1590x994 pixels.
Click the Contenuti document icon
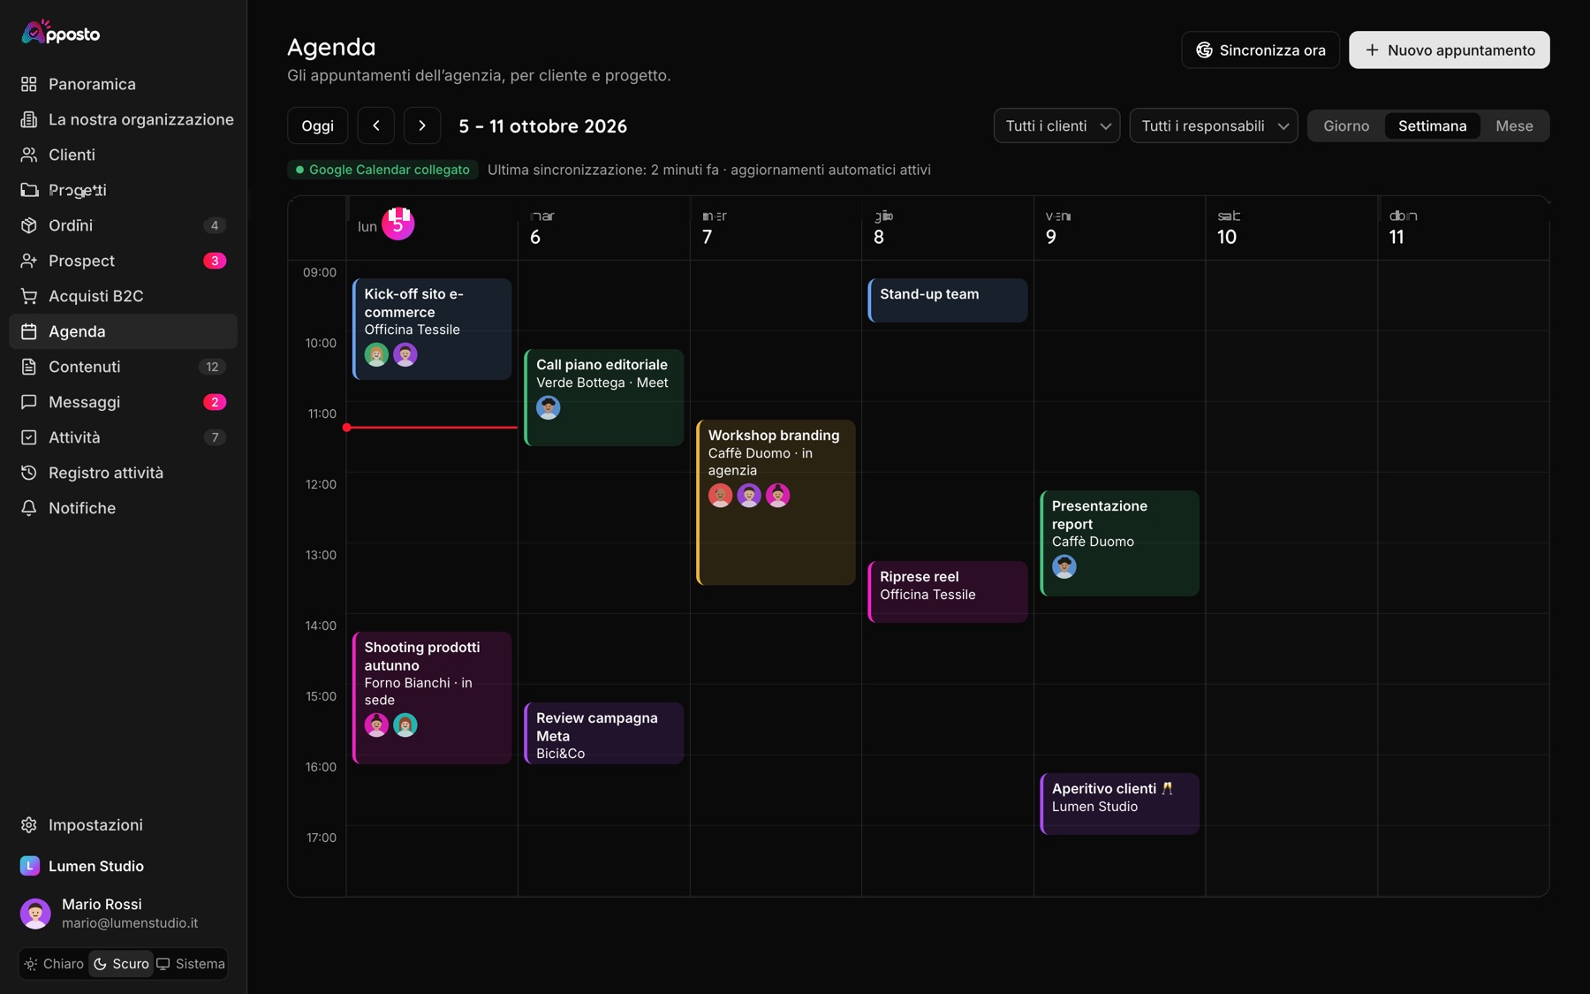tap(29, 367)
